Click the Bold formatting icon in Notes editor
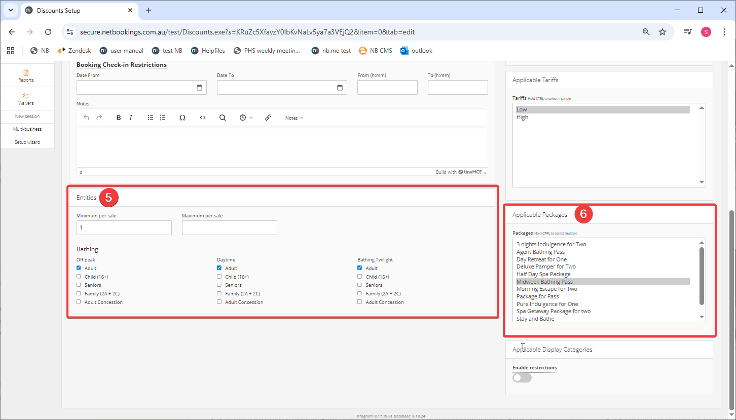 pyautogui.click(x=119, y=118)
